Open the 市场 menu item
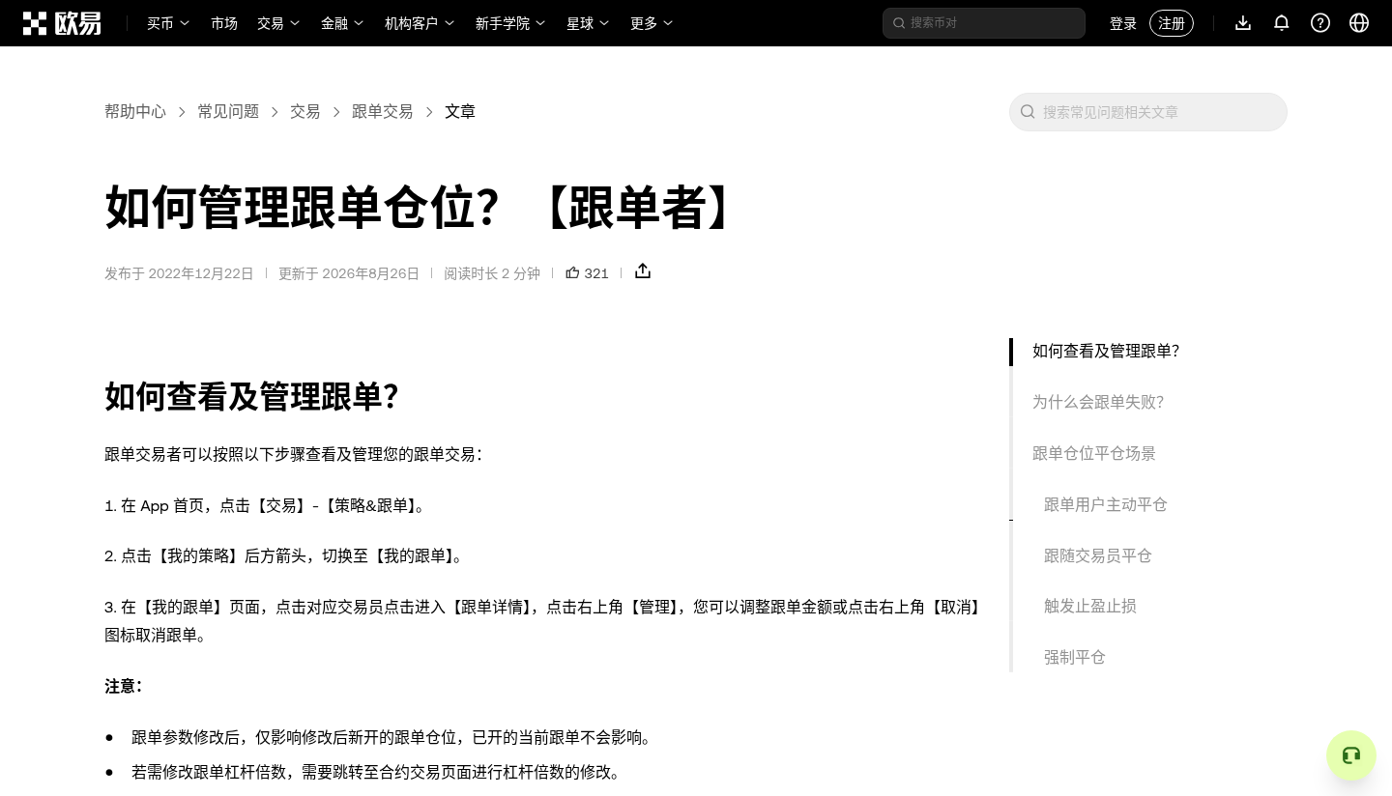 [x=224, y=23]
